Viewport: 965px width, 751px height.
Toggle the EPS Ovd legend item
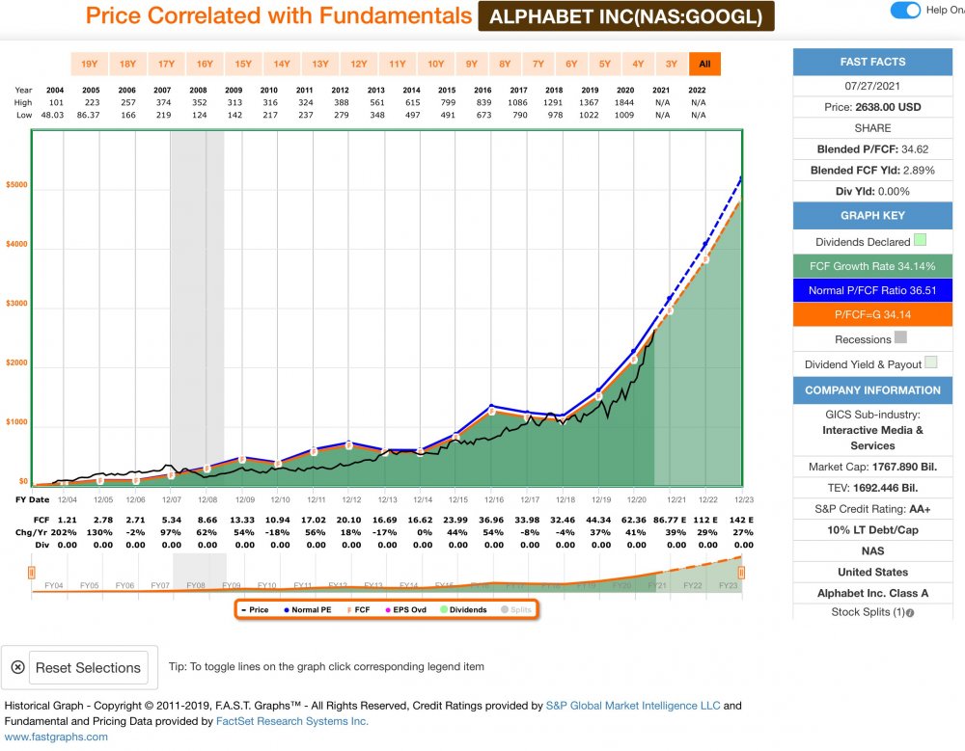[405, 609]
